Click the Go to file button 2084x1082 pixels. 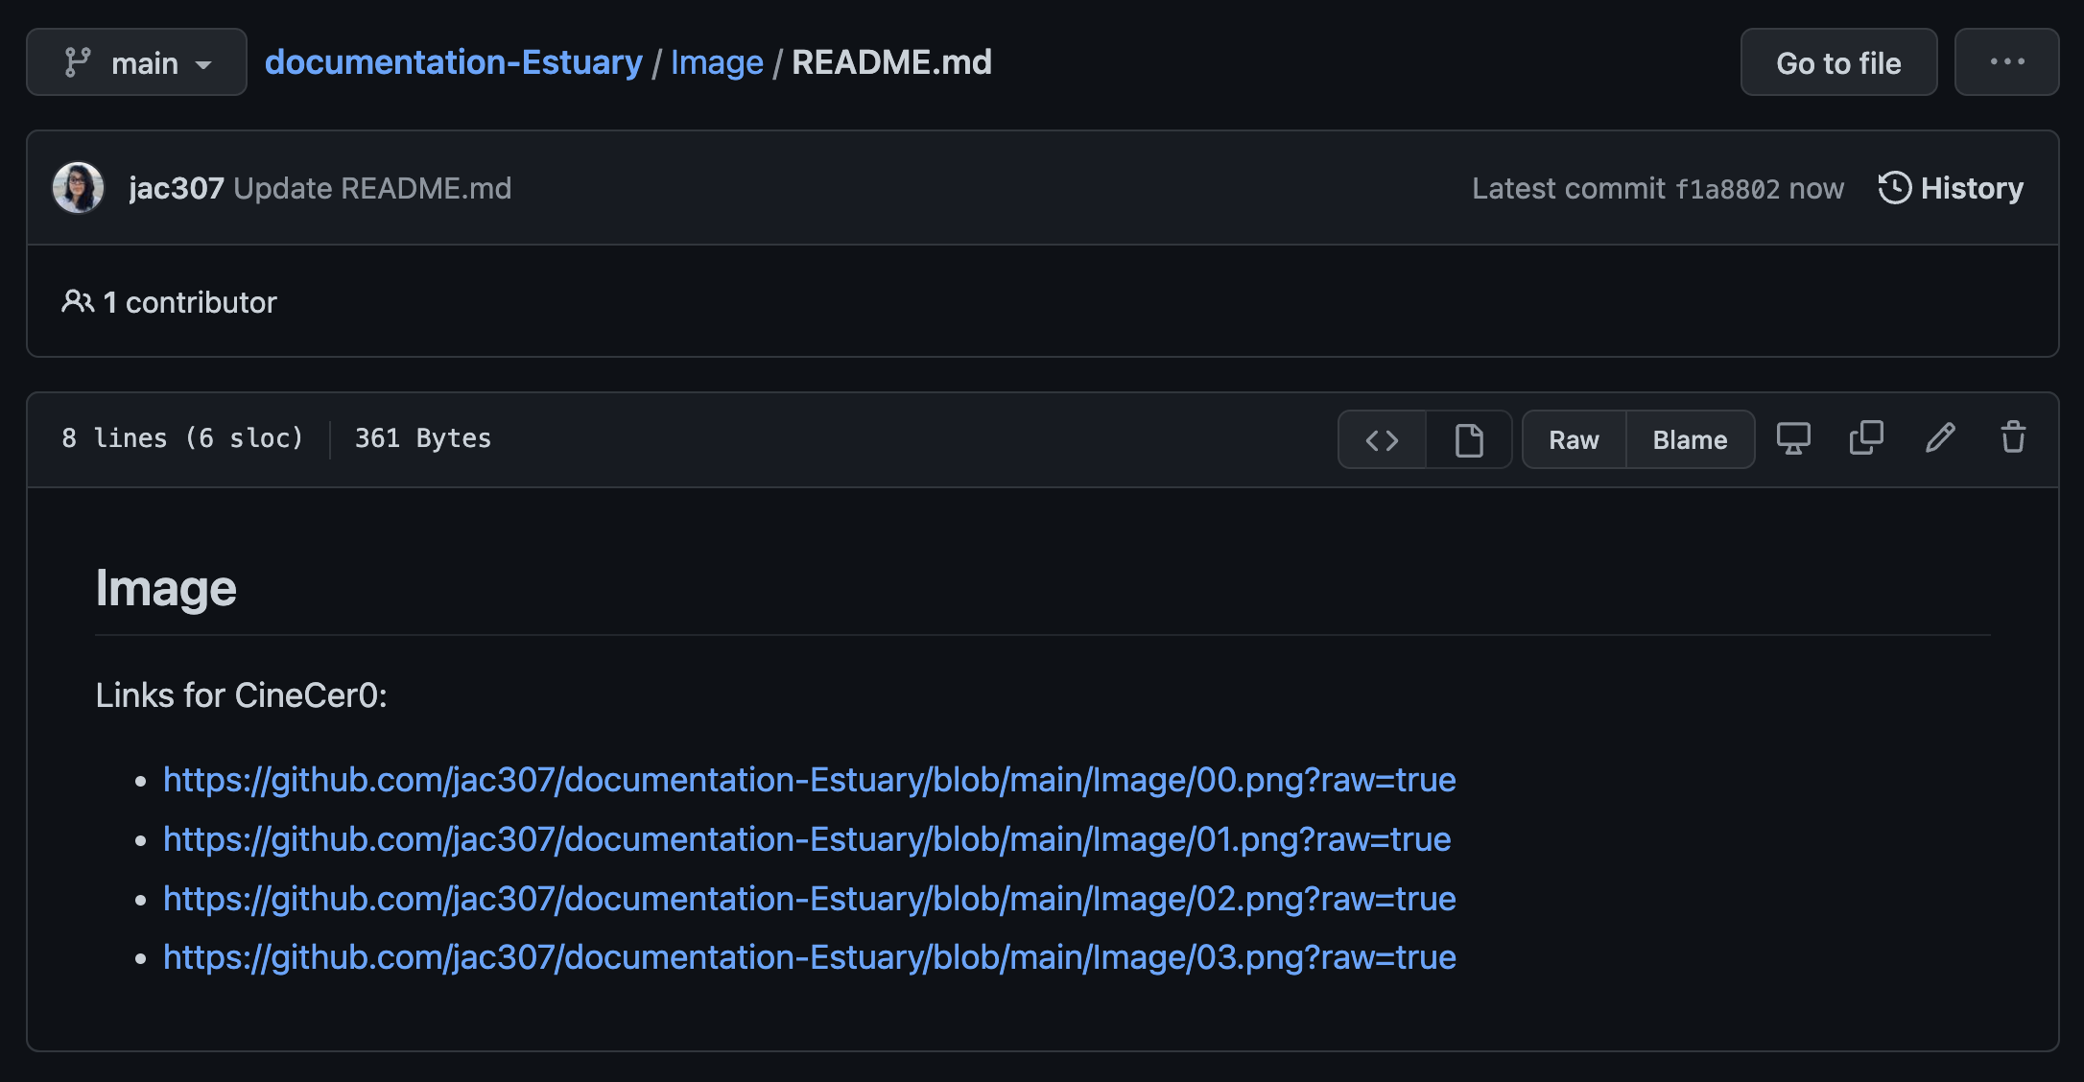coord(1838,62)
